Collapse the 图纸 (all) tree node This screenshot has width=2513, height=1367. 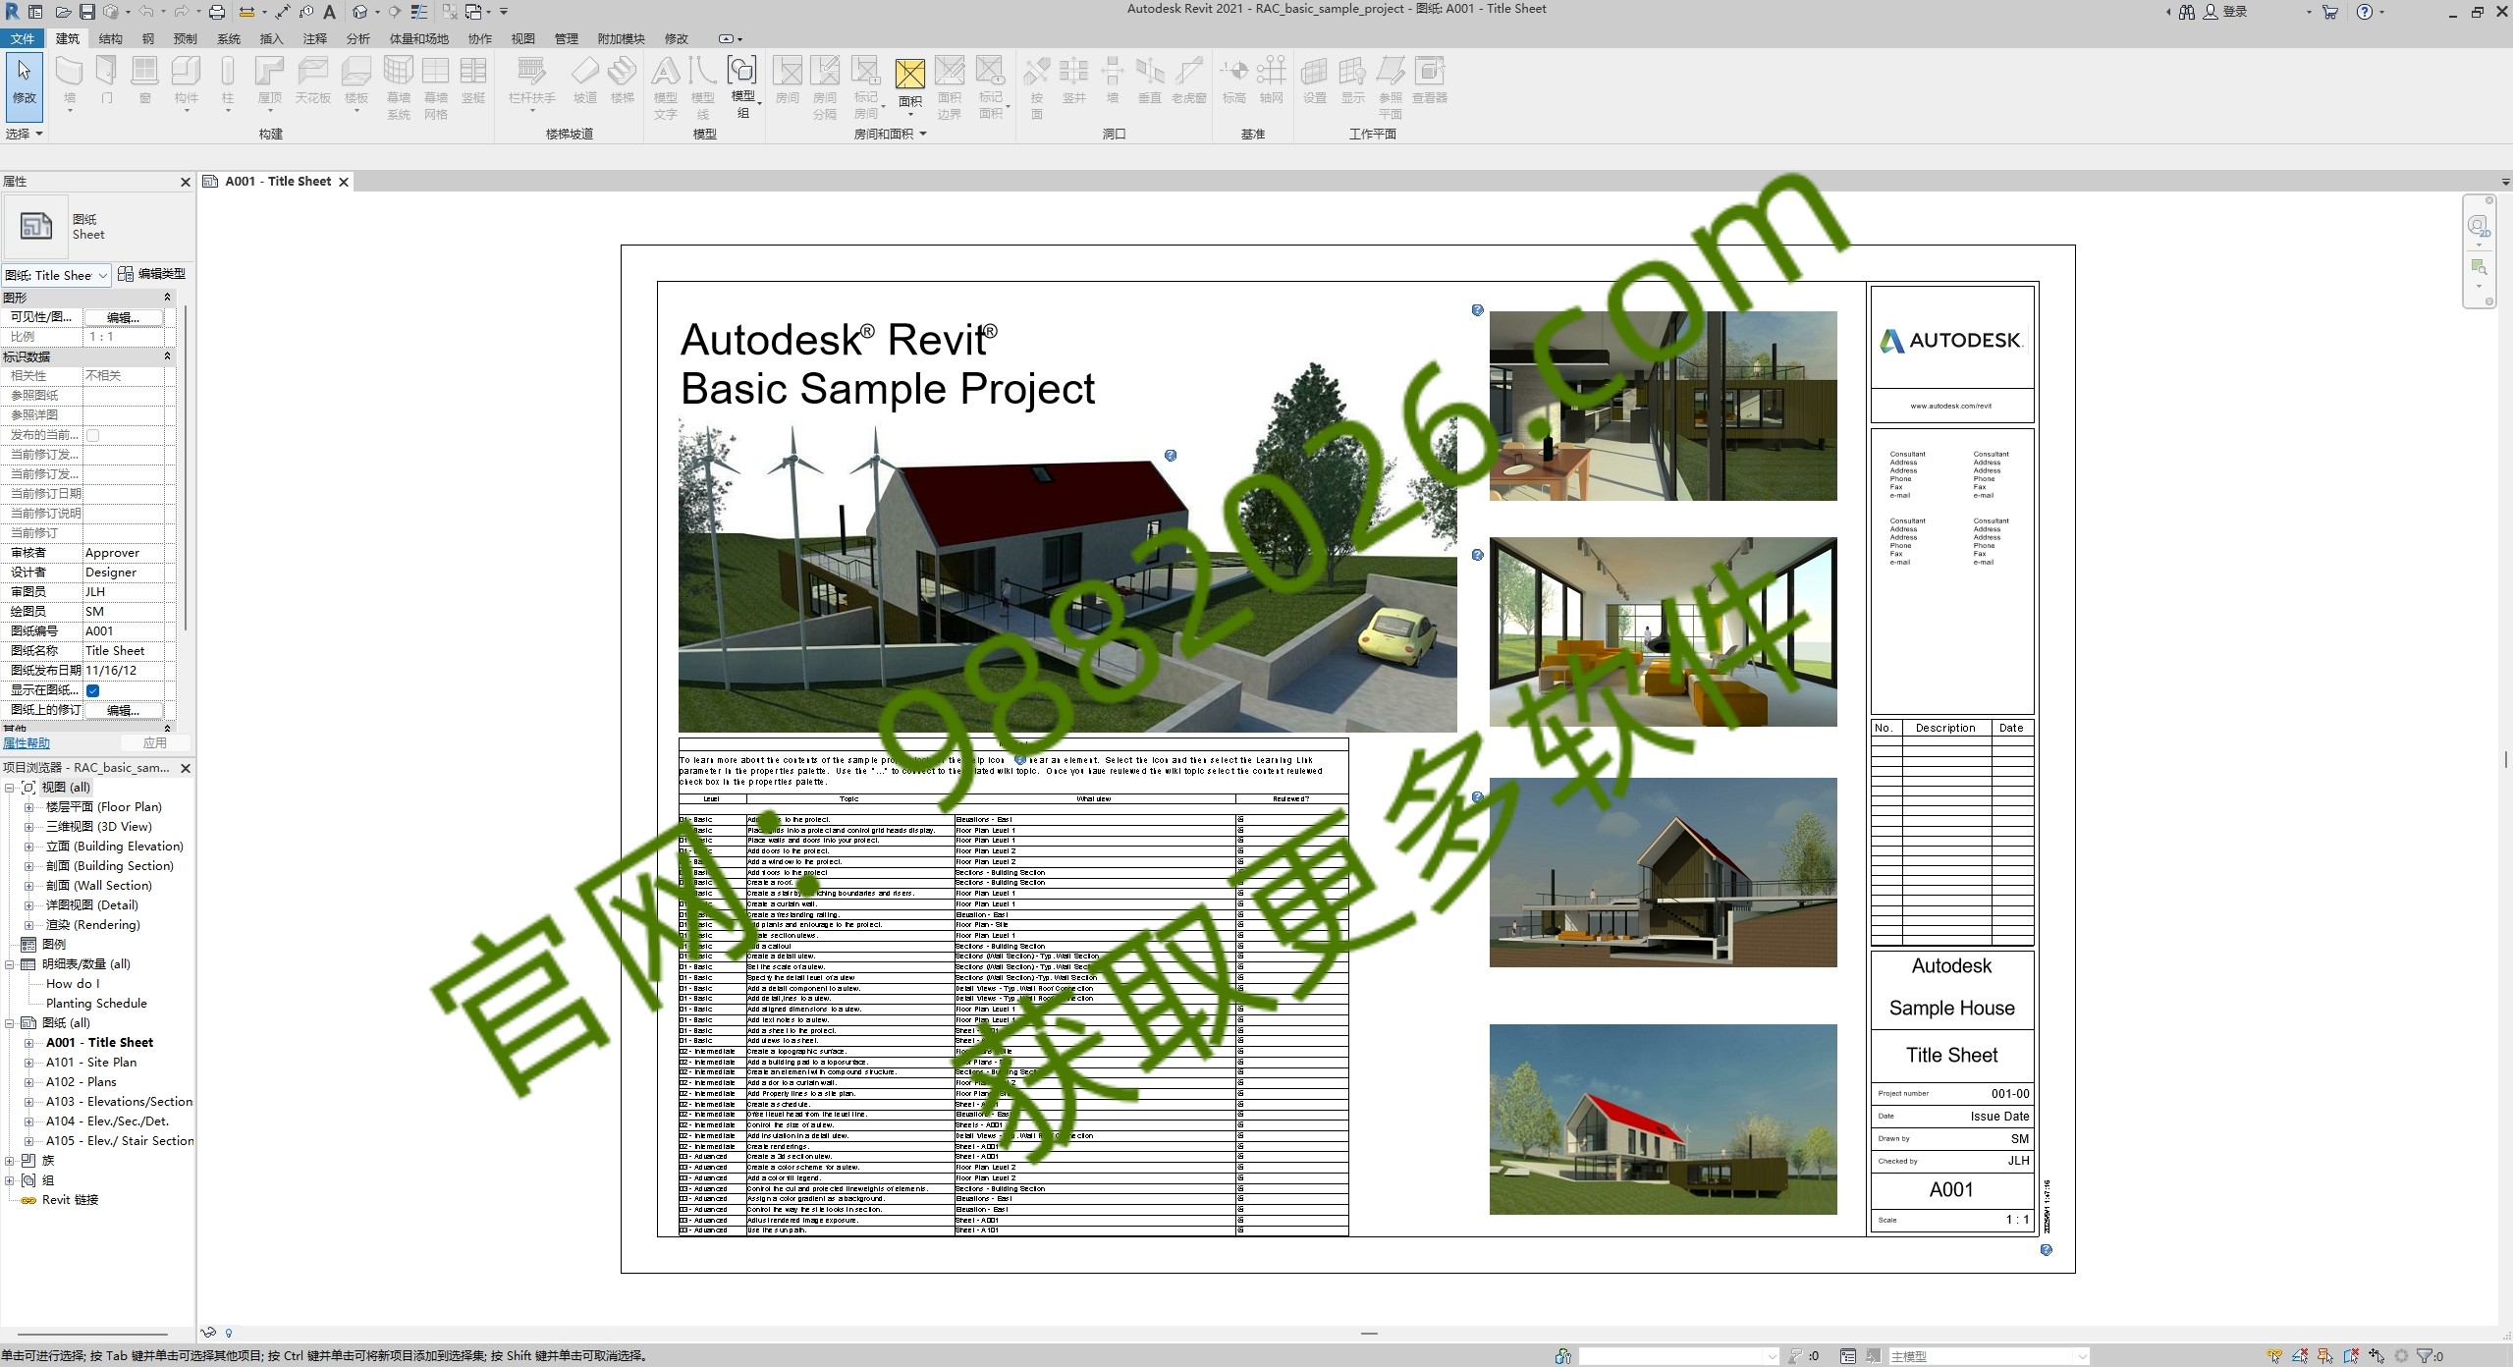(x=10, y=1023)
